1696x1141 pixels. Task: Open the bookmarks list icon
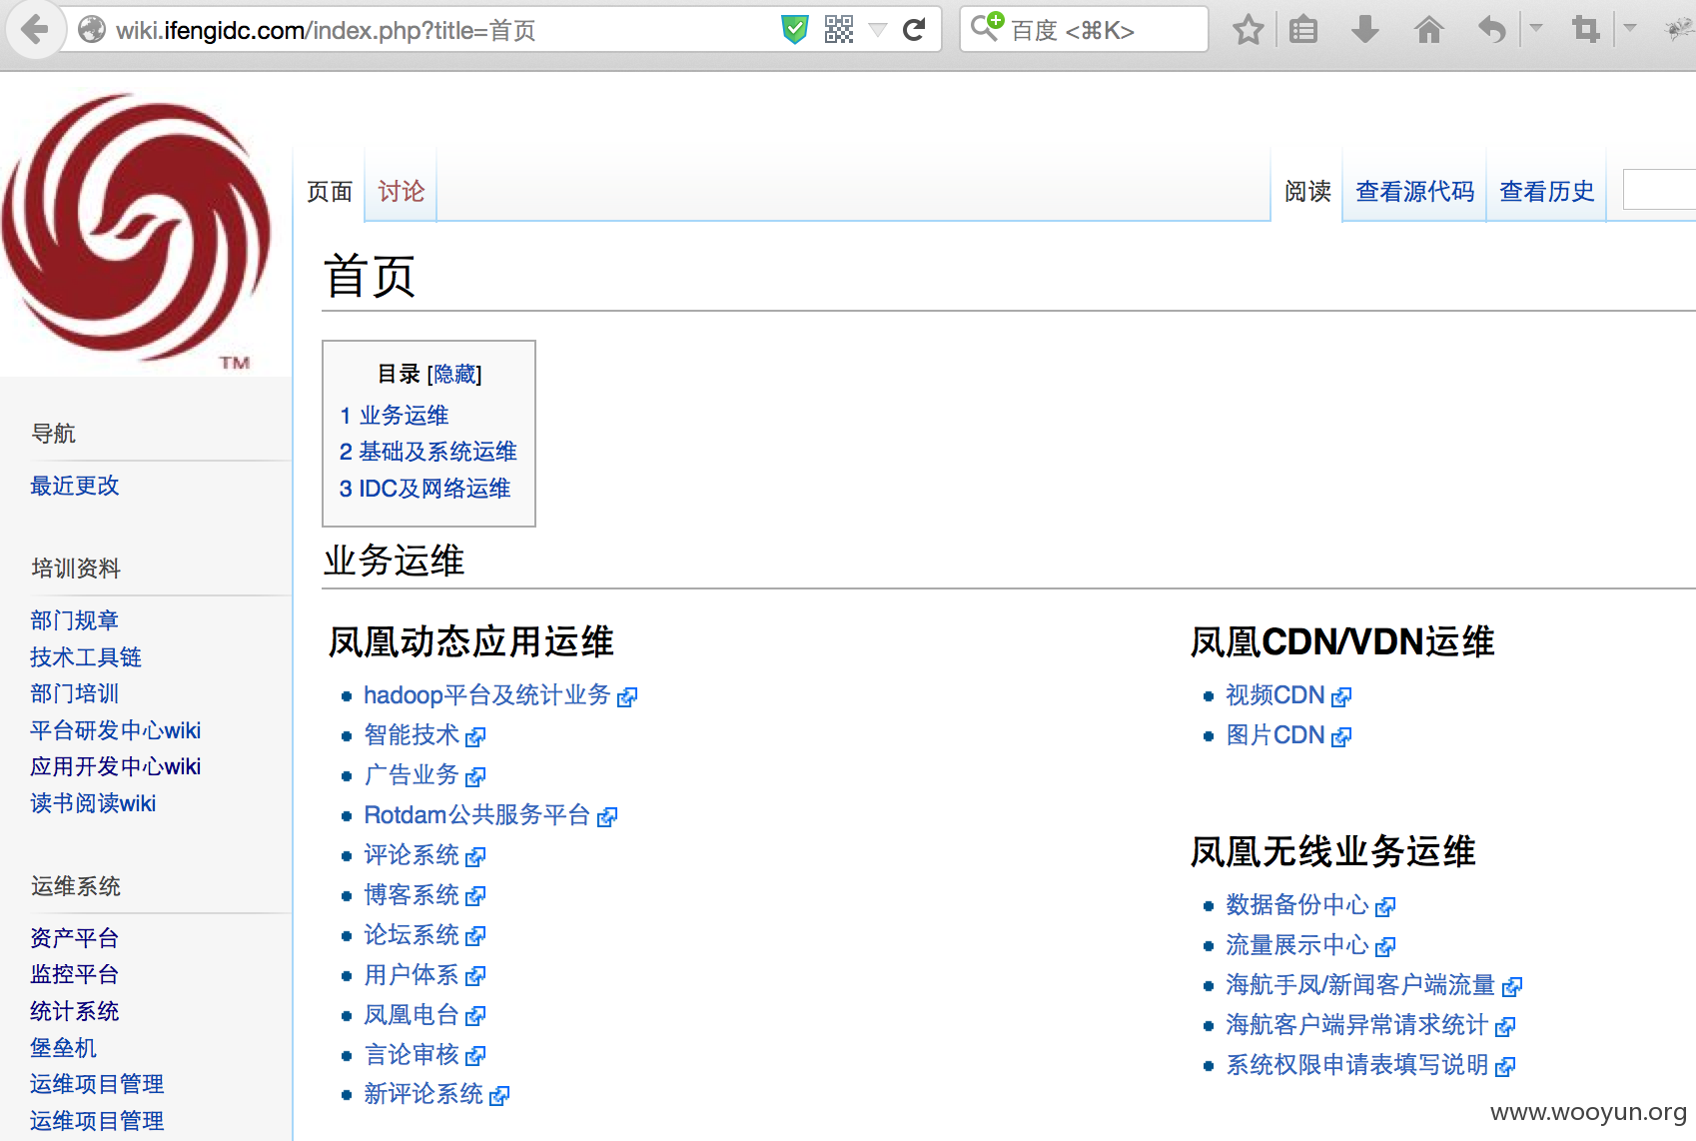[x=1303, y=30]
